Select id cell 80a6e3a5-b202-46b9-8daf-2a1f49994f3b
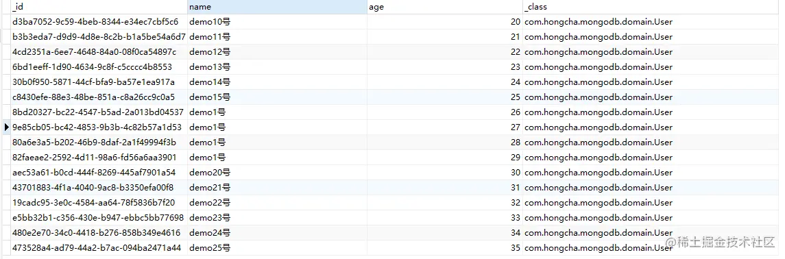 [99, 143]
